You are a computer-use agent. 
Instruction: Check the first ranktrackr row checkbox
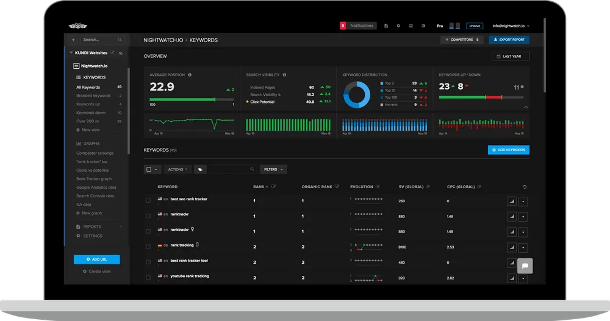coord(148,216)
